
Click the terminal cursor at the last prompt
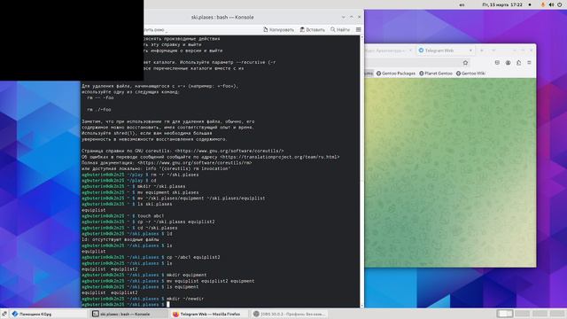point(167,305)
